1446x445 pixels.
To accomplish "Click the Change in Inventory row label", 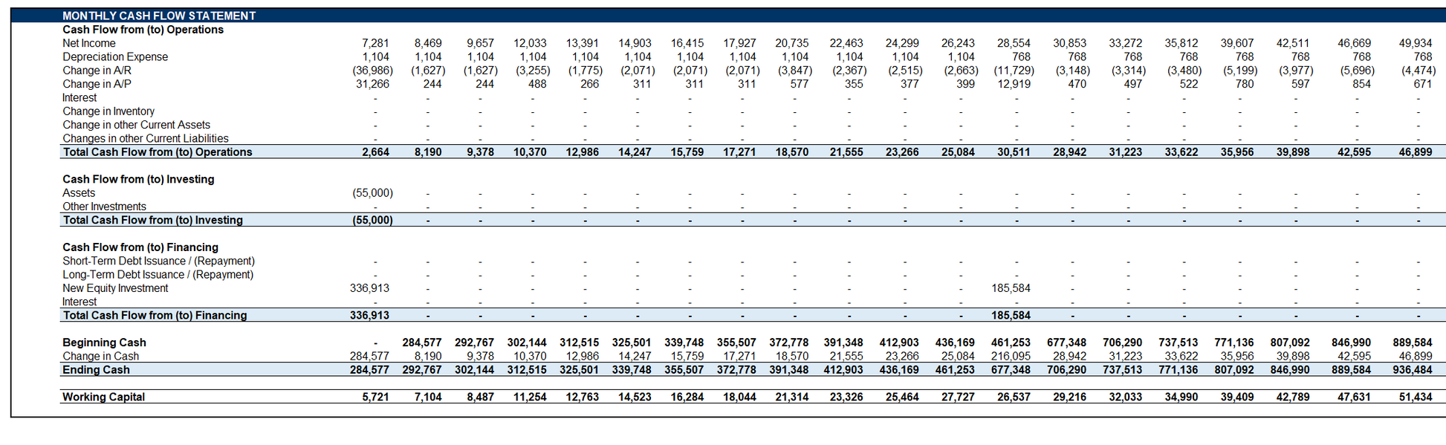I will (x=108, y=111).
